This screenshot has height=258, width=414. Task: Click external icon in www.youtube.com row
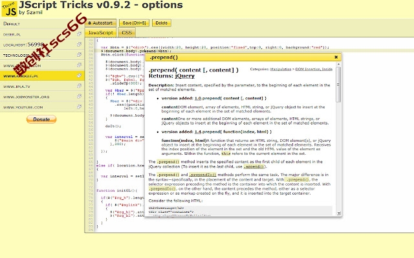pos(79,107)
